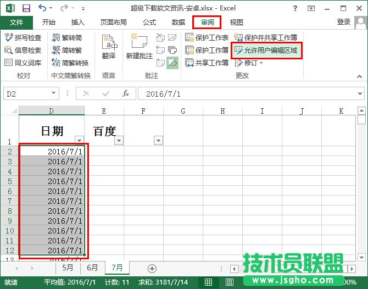
Task: Open the Undo history dropdown arrow
Action: (51, 8)
